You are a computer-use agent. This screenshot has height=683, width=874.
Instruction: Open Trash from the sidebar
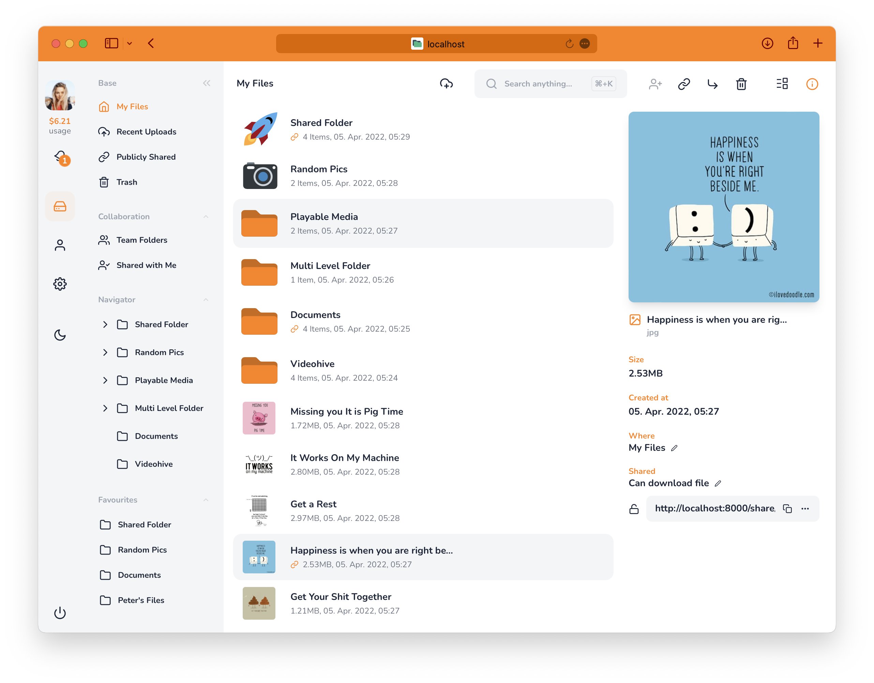127,182
